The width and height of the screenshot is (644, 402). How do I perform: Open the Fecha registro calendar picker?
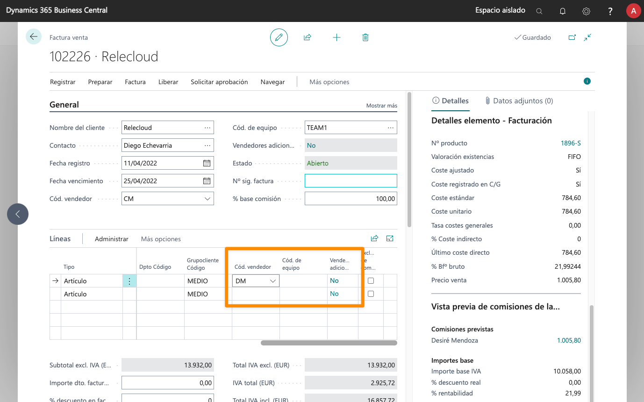coord(207,163)
